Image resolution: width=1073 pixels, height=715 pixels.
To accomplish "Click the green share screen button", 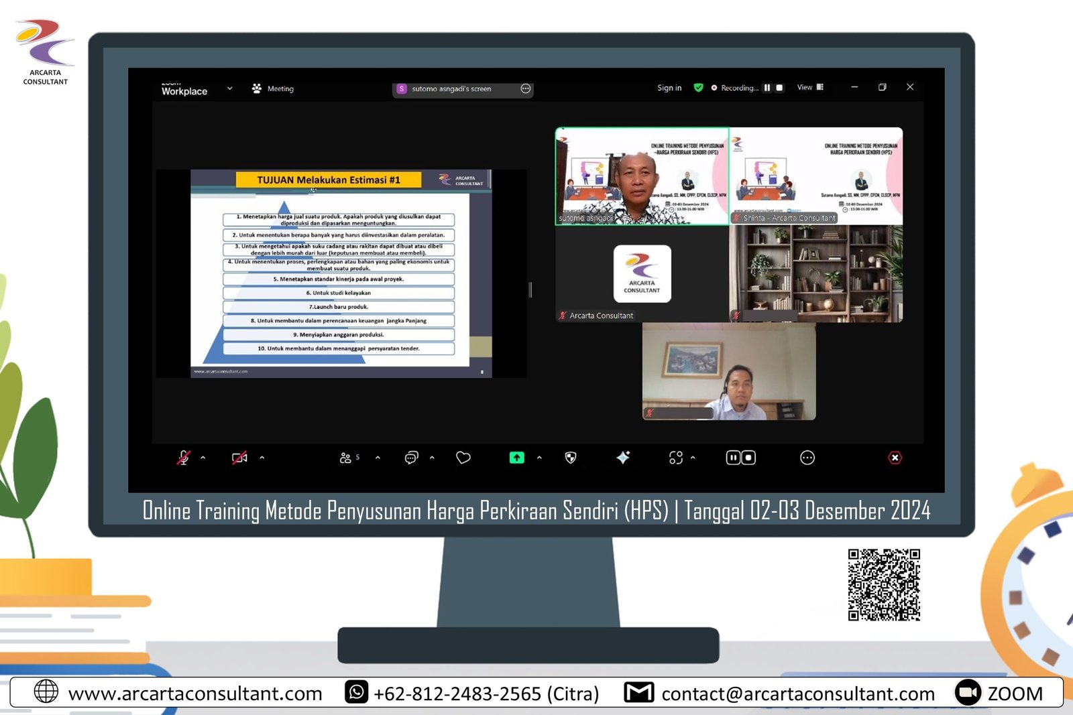I will coord(516,458).
